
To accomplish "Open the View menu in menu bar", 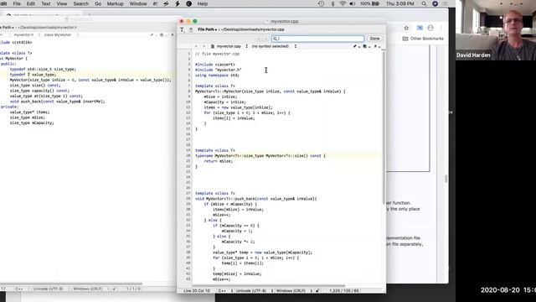I will tap(61, 3).
